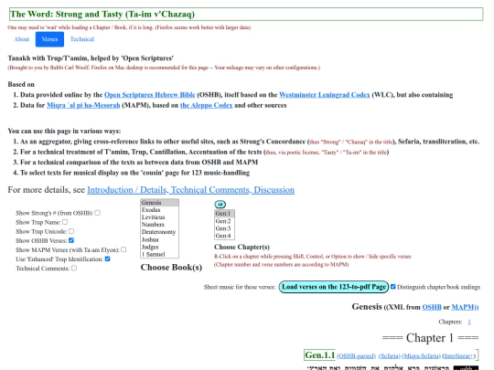494x370 pixels.
Task: Click the Gen.1.1 verse label
Action: click(x=320, y=355)
